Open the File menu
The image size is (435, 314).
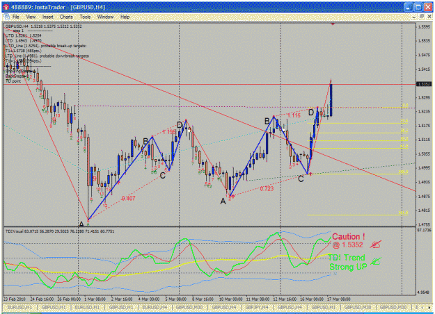pos(16,17)
